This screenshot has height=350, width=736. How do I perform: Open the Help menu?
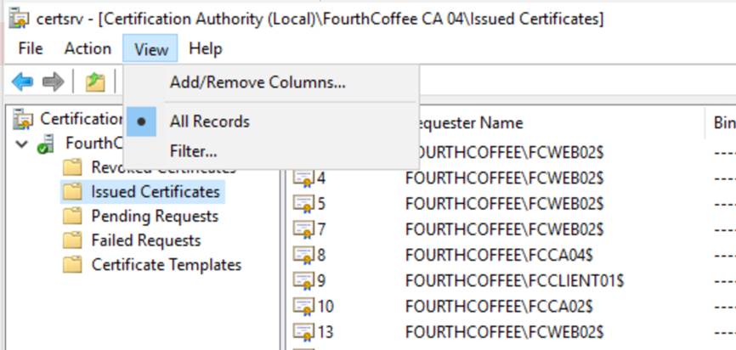[x=205, y=49]
